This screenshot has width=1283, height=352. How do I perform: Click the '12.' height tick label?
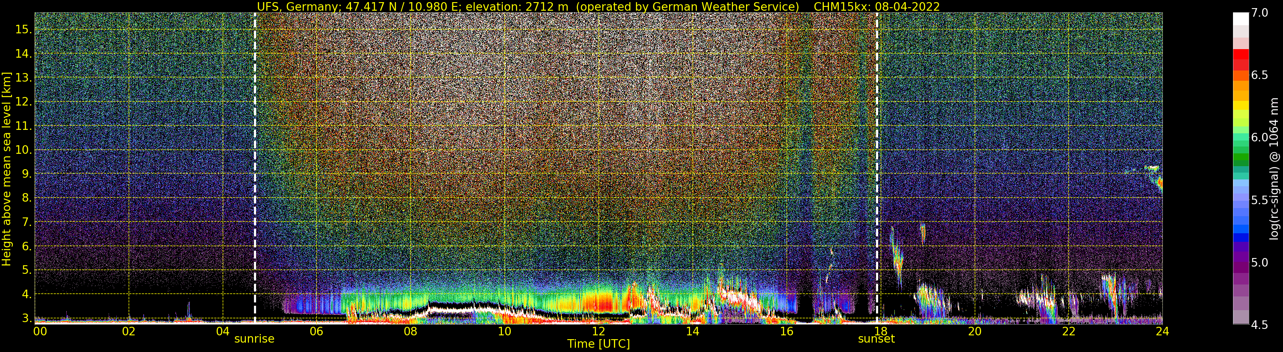[24, 102]
